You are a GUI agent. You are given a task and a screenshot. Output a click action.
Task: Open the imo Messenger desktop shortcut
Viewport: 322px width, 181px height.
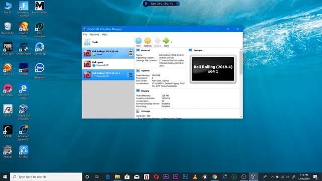(40, 70)
